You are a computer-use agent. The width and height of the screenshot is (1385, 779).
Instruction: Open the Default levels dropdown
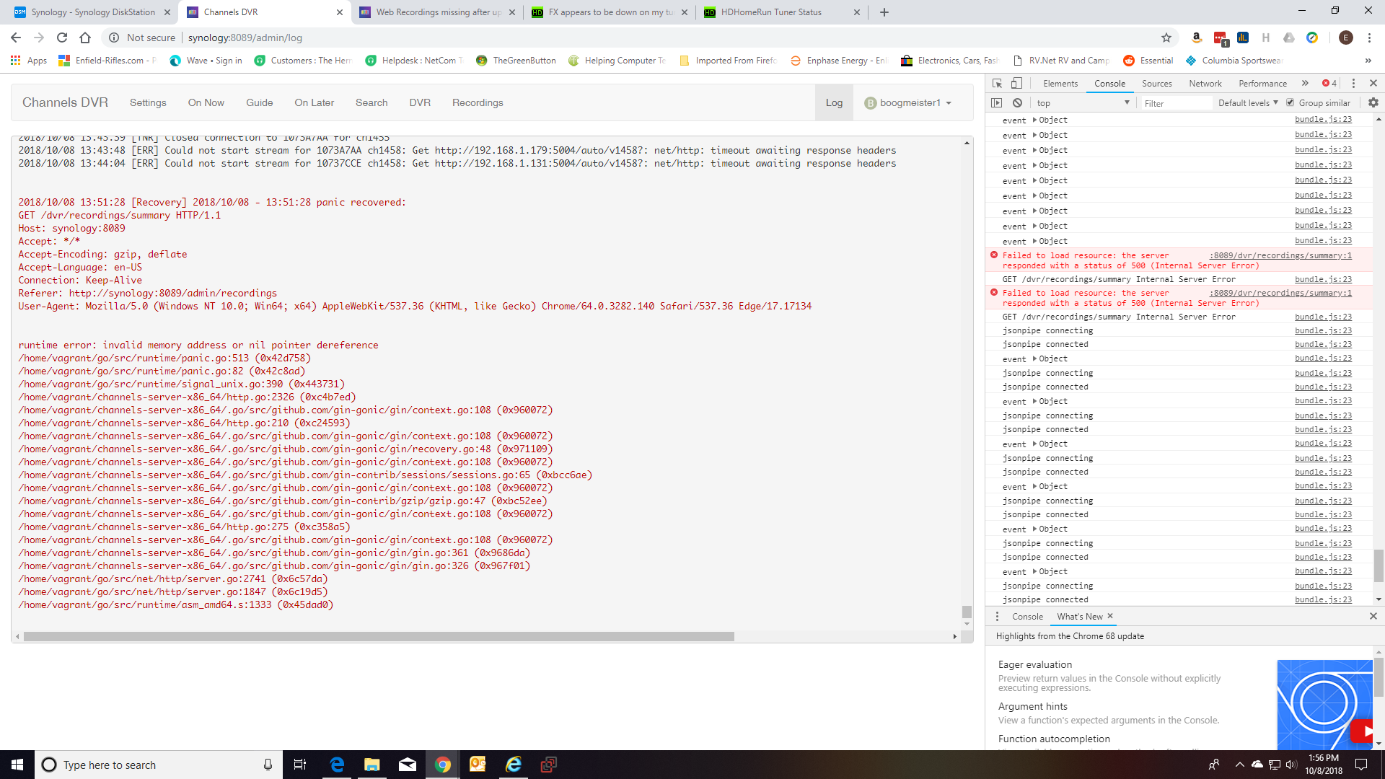(x=1246, y=102)
